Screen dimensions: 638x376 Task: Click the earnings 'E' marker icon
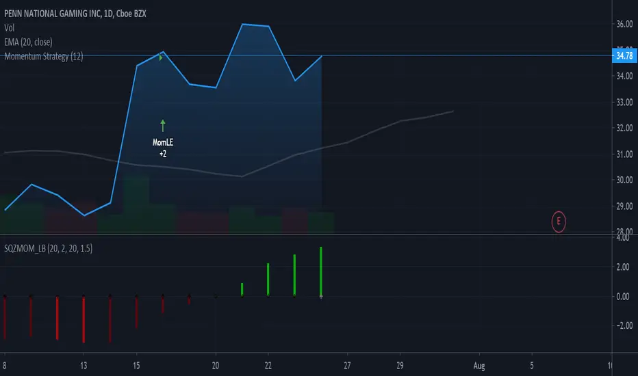pyautogui.click(x=559, y=221)
